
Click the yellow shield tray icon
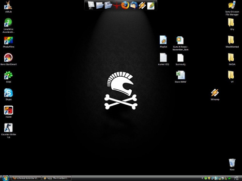209,178
